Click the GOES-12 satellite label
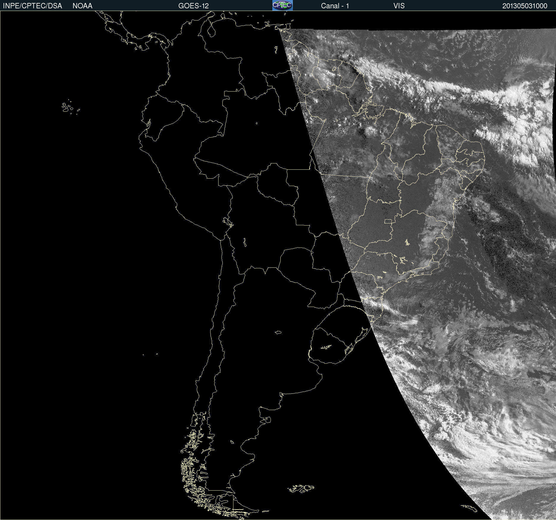The width and height of the screenshot is (556, 520). pyautogui.click(x=194, y=6)
